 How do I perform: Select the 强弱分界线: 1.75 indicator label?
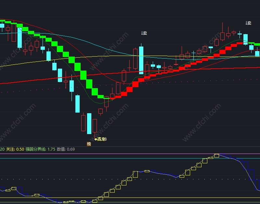point(40,149)
